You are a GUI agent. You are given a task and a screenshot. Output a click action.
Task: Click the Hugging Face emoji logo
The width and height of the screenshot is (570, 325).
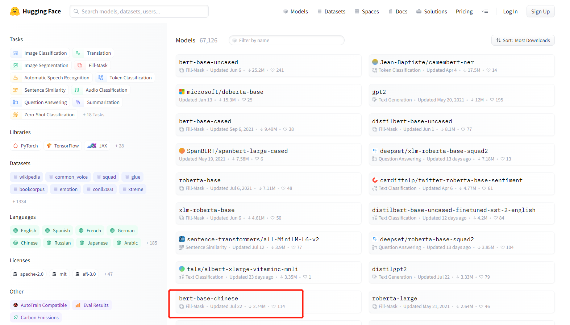15,11
